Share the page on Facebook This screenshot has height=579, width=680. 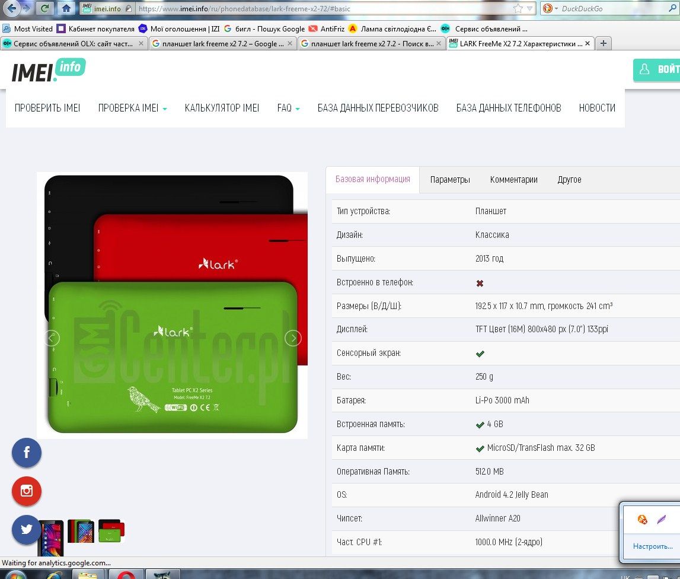coord(27,452)
